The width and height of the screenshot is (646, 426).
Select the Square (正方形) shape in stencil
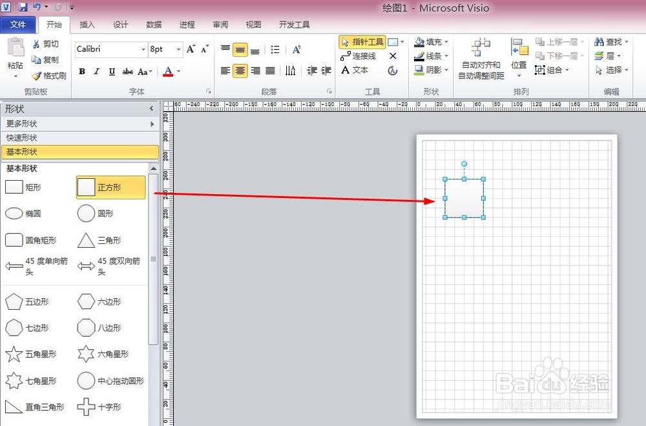(x=111, y=187)
